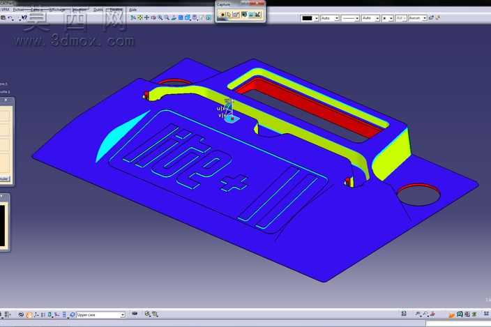Click the orange hand icon at bottom right

[x=451, y=314]
